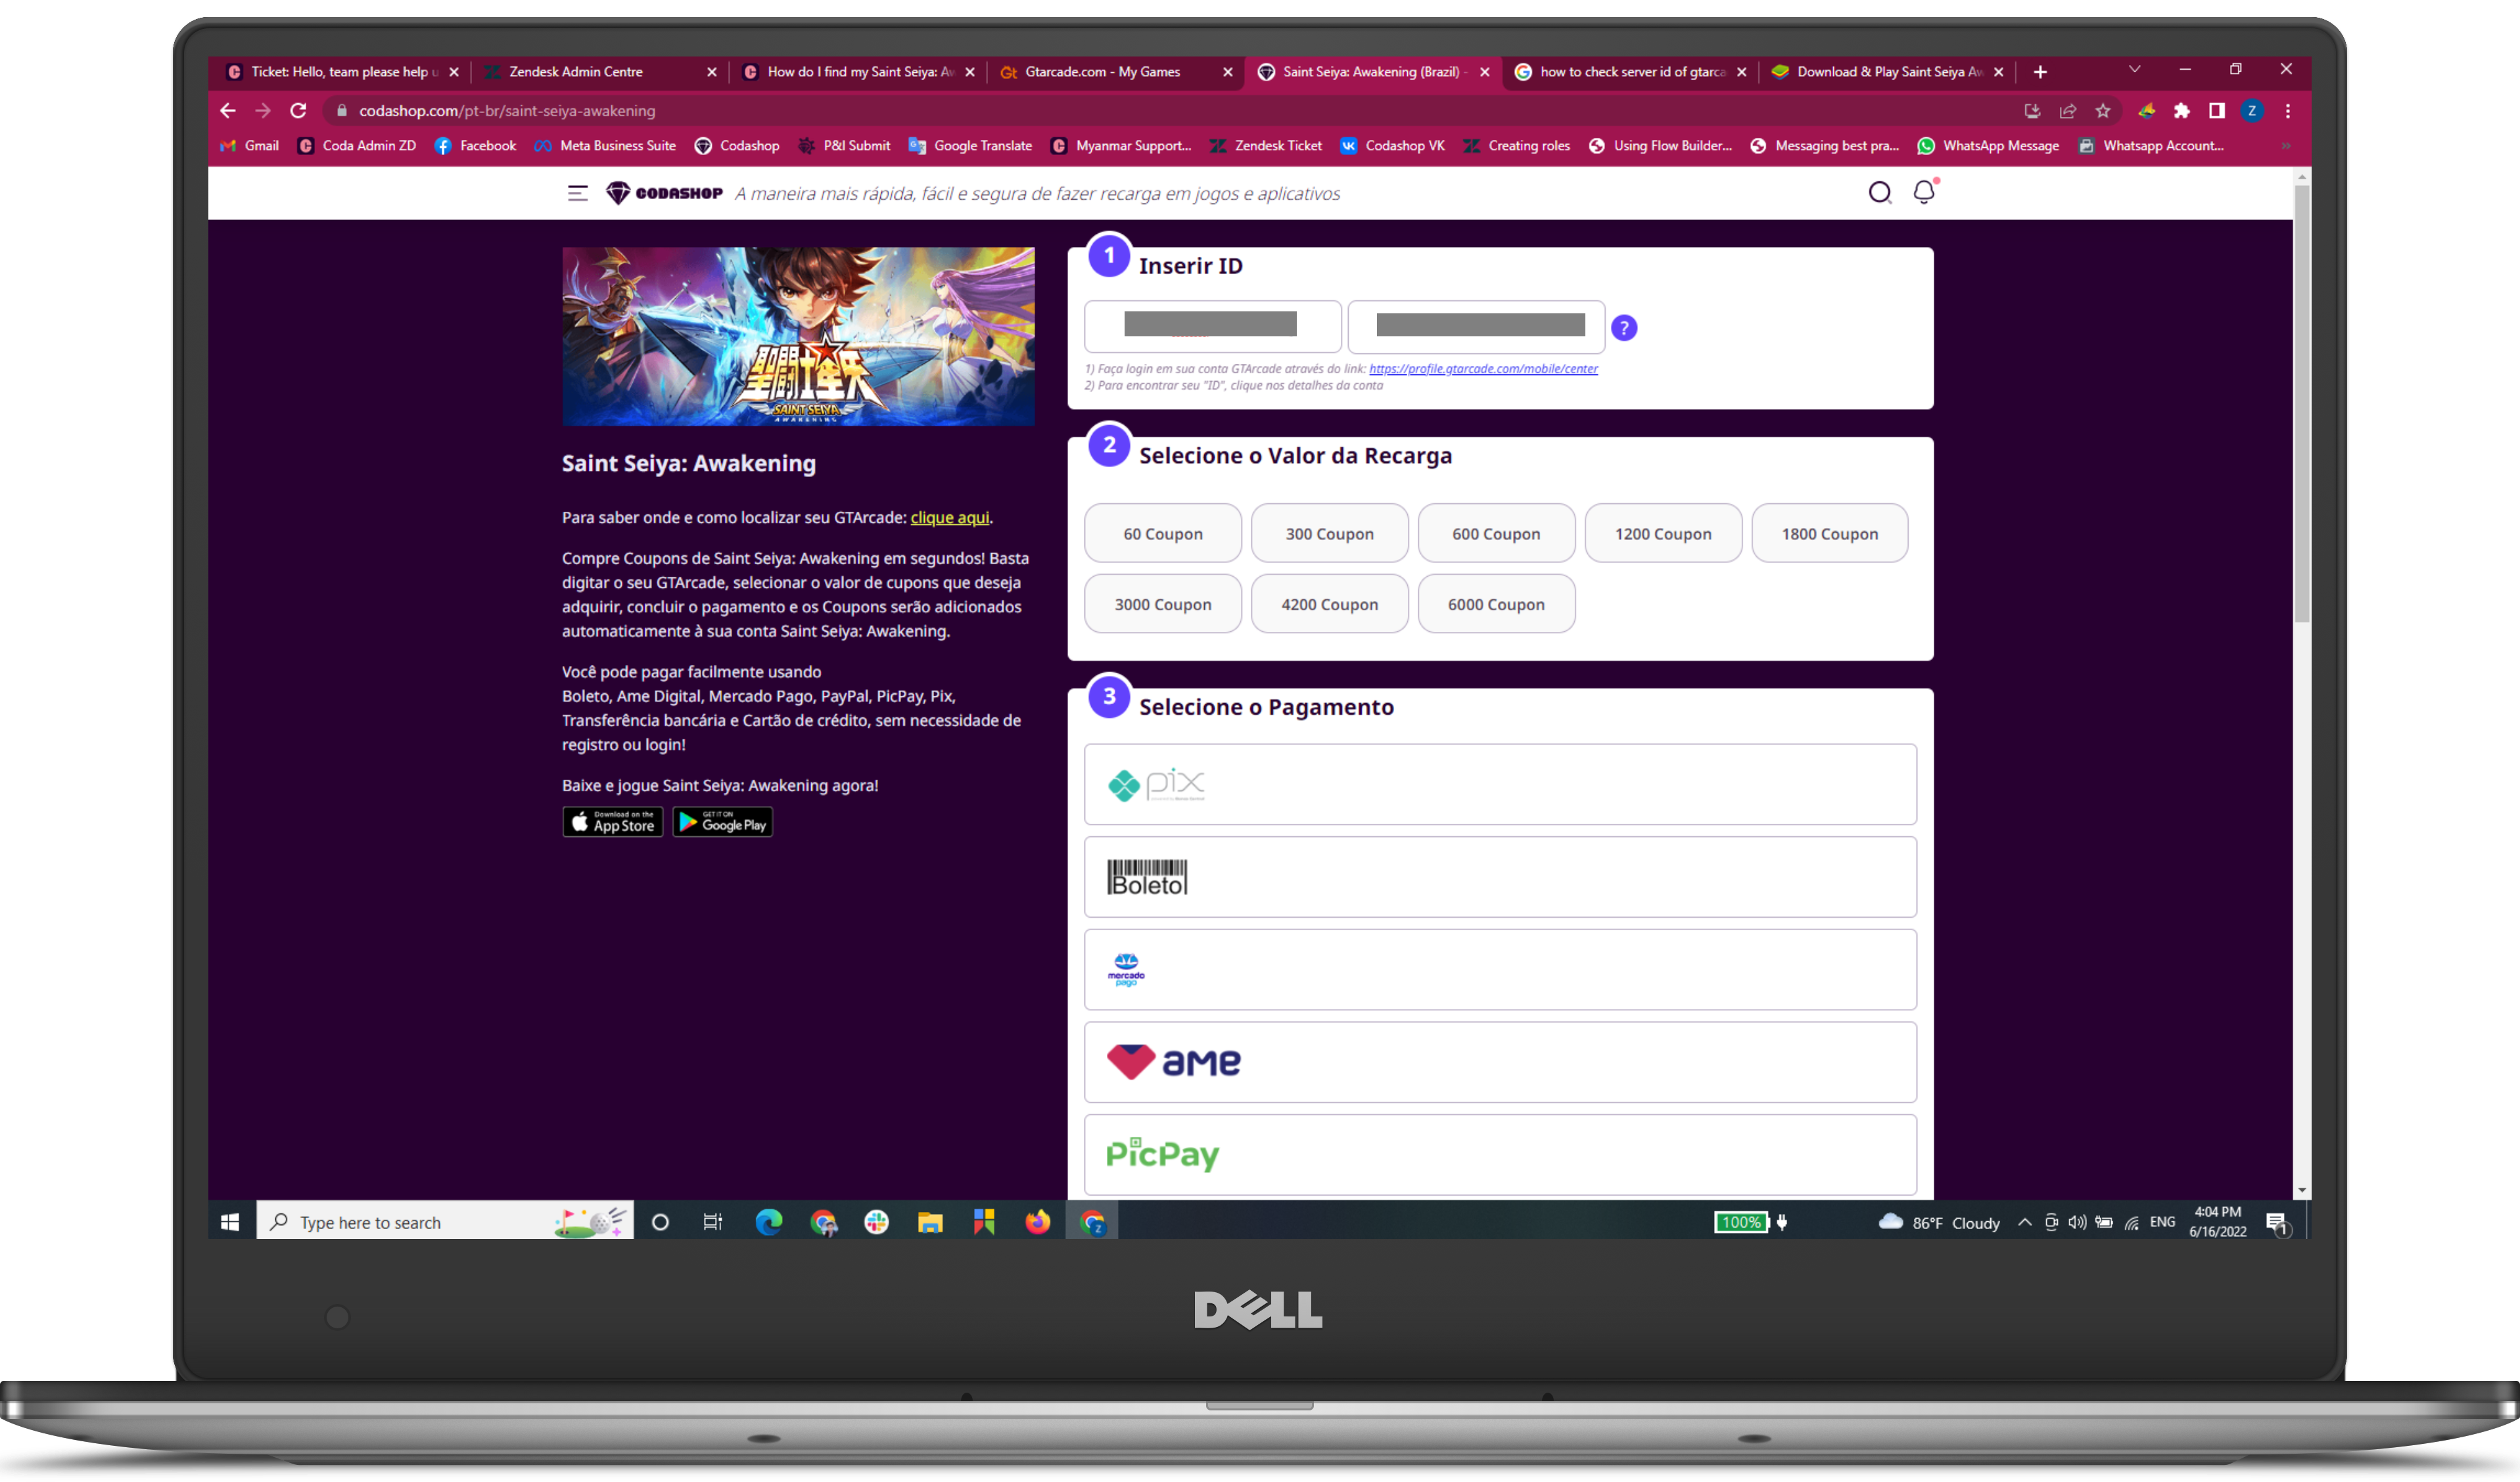Image resolution: width=2520 pixels, height=1482 pixels.
Task: Open Task View on the taskbar
Action: point(713,1221)
